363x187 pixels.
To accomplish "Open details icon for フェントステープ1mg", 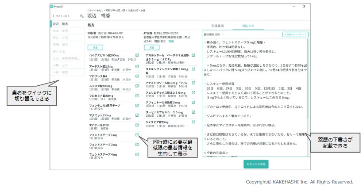I will pos(137,135).
